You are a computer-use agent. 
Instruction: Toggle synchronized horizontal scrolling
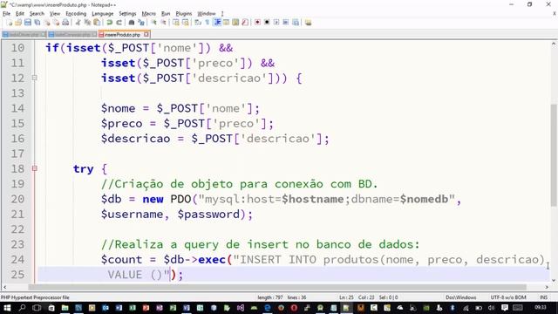[x=185, y=23]
